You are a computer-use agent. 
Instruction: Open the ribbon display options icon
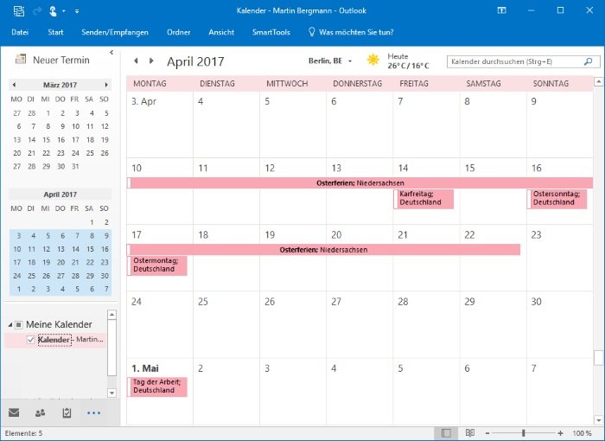click(501, 10)
